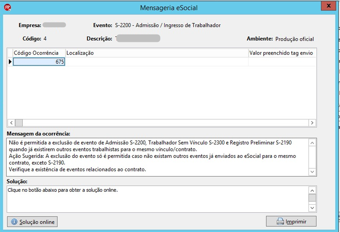This screenshot has width=340, height=232.
Task: Click the down arrow in Solução box
Action: coord(312,208)
